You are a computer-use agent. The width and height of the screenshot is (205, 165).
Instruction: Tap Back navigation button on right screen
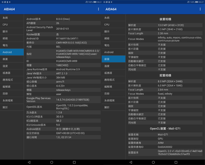(x=131, y=162)
